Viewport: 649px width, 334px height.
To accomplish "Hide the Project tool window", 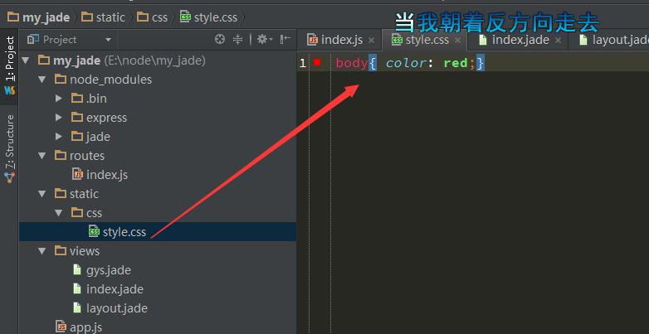I will 285,39.
